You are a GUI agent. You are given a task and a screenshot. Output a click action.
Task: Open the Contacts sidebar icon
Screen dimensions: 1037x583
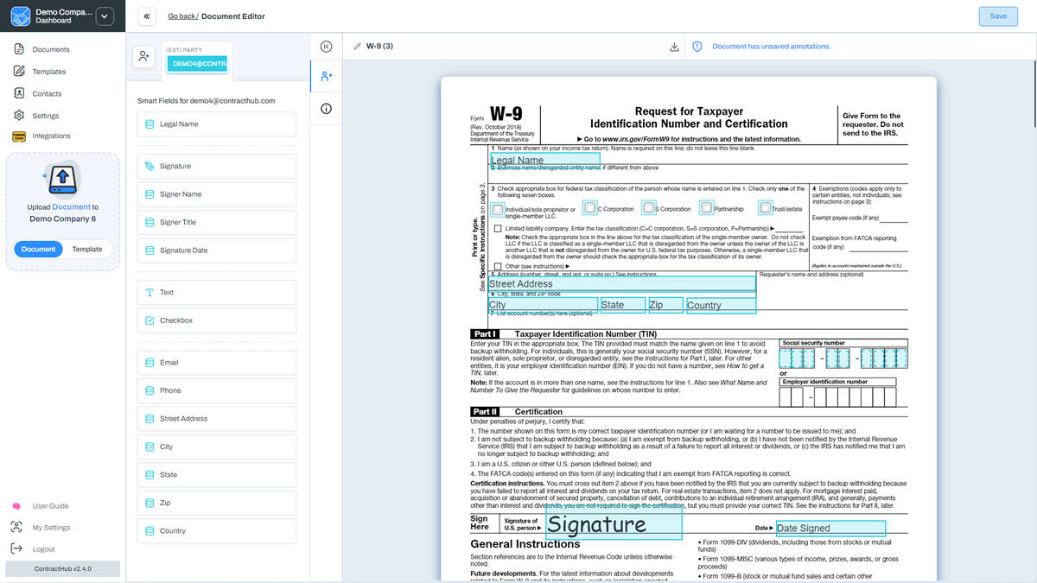tap(19, 93)
